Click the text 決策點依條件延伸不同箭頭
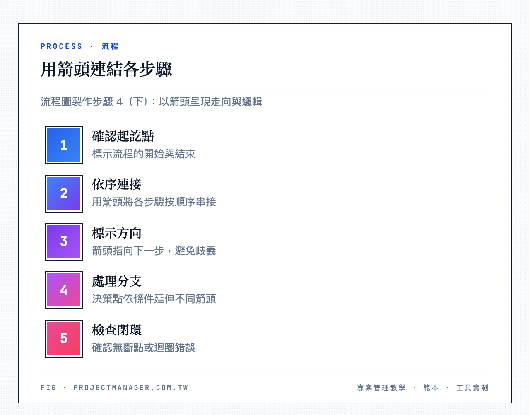Viewport: 530px width, 415px height. 154,299
